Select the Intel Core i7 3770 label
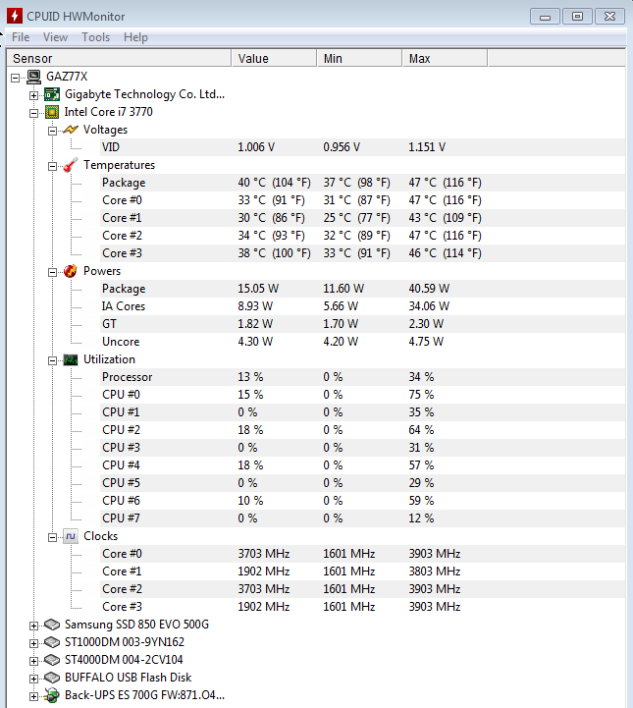The image size is (633, 708). point(109,112)
